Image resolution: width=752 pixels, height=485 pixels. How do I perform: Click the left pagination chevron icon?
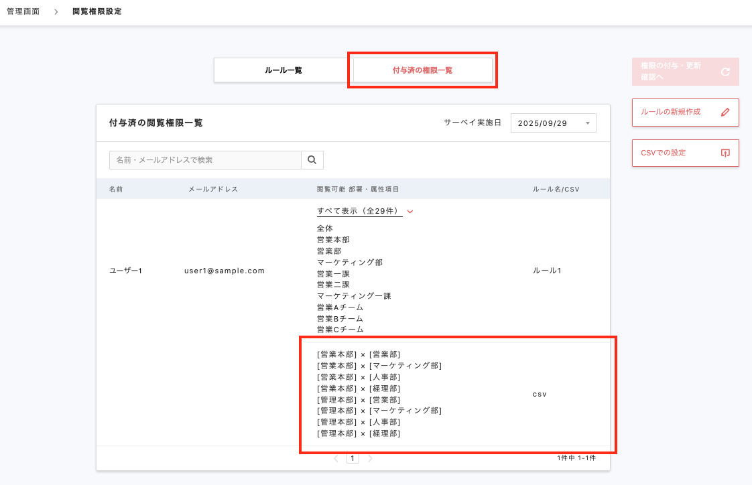336,458
